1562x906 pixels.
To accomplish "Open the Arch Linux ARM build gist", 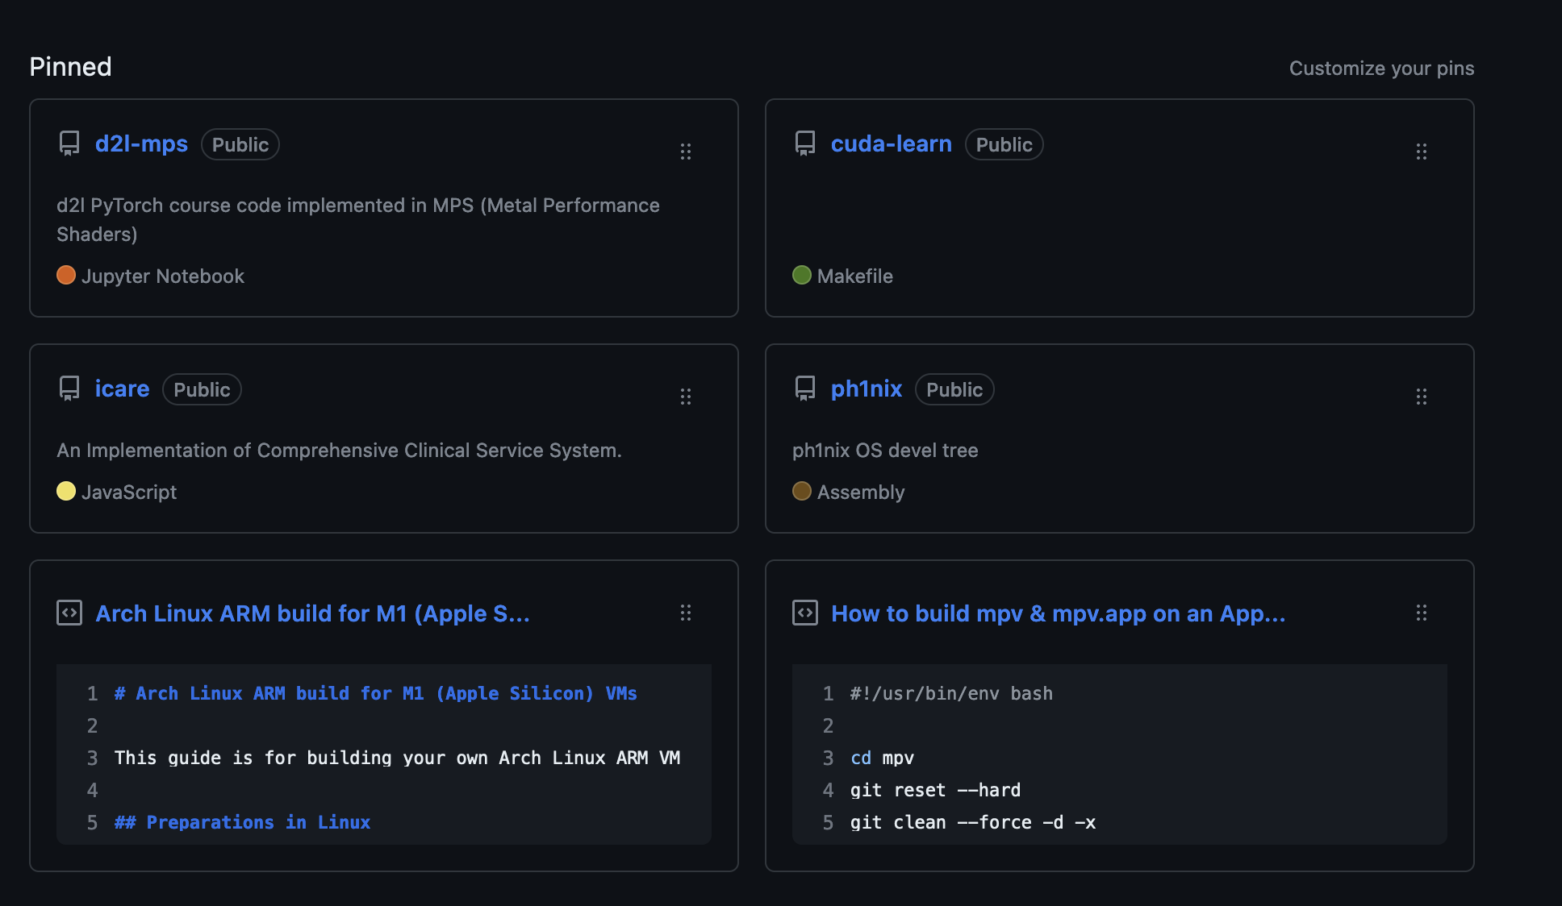I will pos(313,613).
